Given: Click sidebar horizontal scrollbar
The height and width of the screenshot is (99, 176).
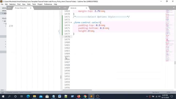Looking at the screenshot, I should point(2,90).
